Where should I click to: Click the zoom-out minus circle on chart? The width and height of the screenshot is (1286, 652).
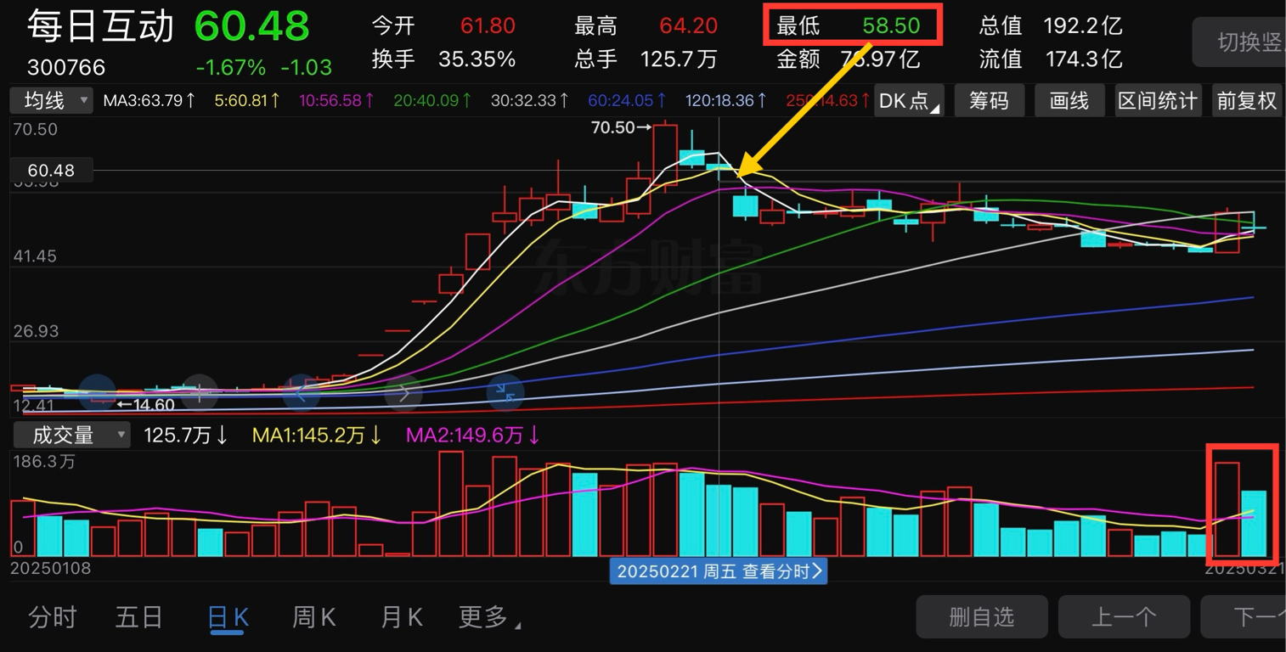click(97, 393)
